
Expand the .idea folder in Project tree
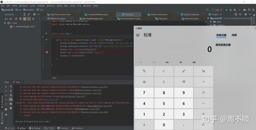(211, 22)
